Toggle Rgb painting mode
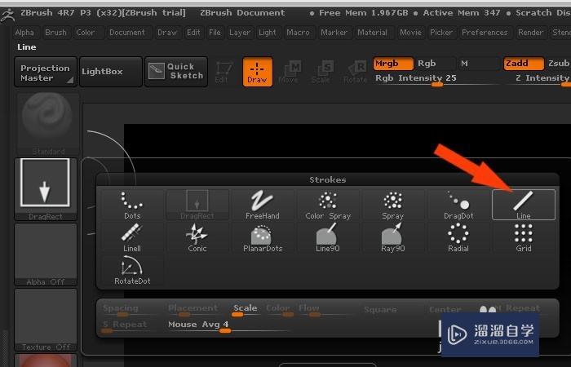This screenshot has height=367, width=571. point(434,64)
